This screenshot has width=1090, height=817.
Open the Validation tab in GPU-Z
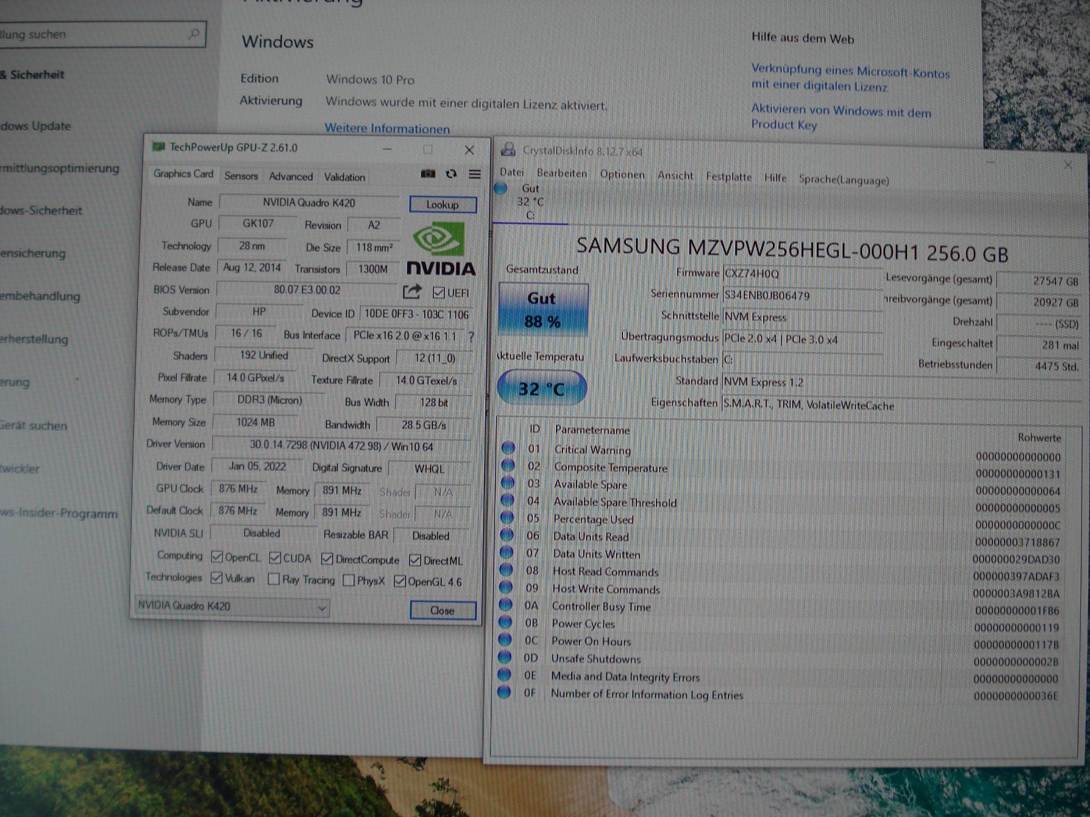point(344,177)
